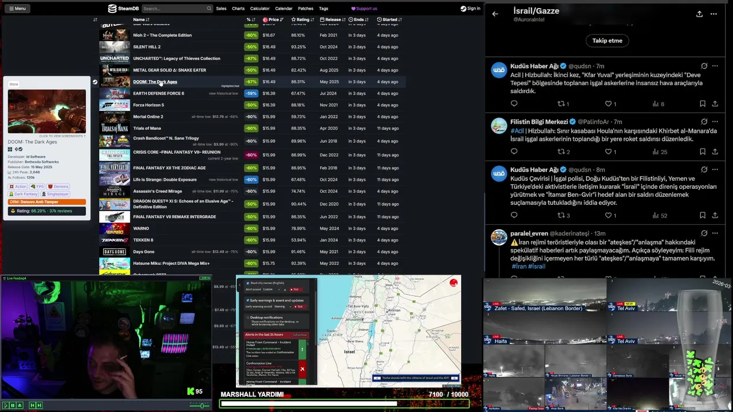Open Grok icon on paralel_evren tweet
Viewport: 733px width, 412px height.
704,233
